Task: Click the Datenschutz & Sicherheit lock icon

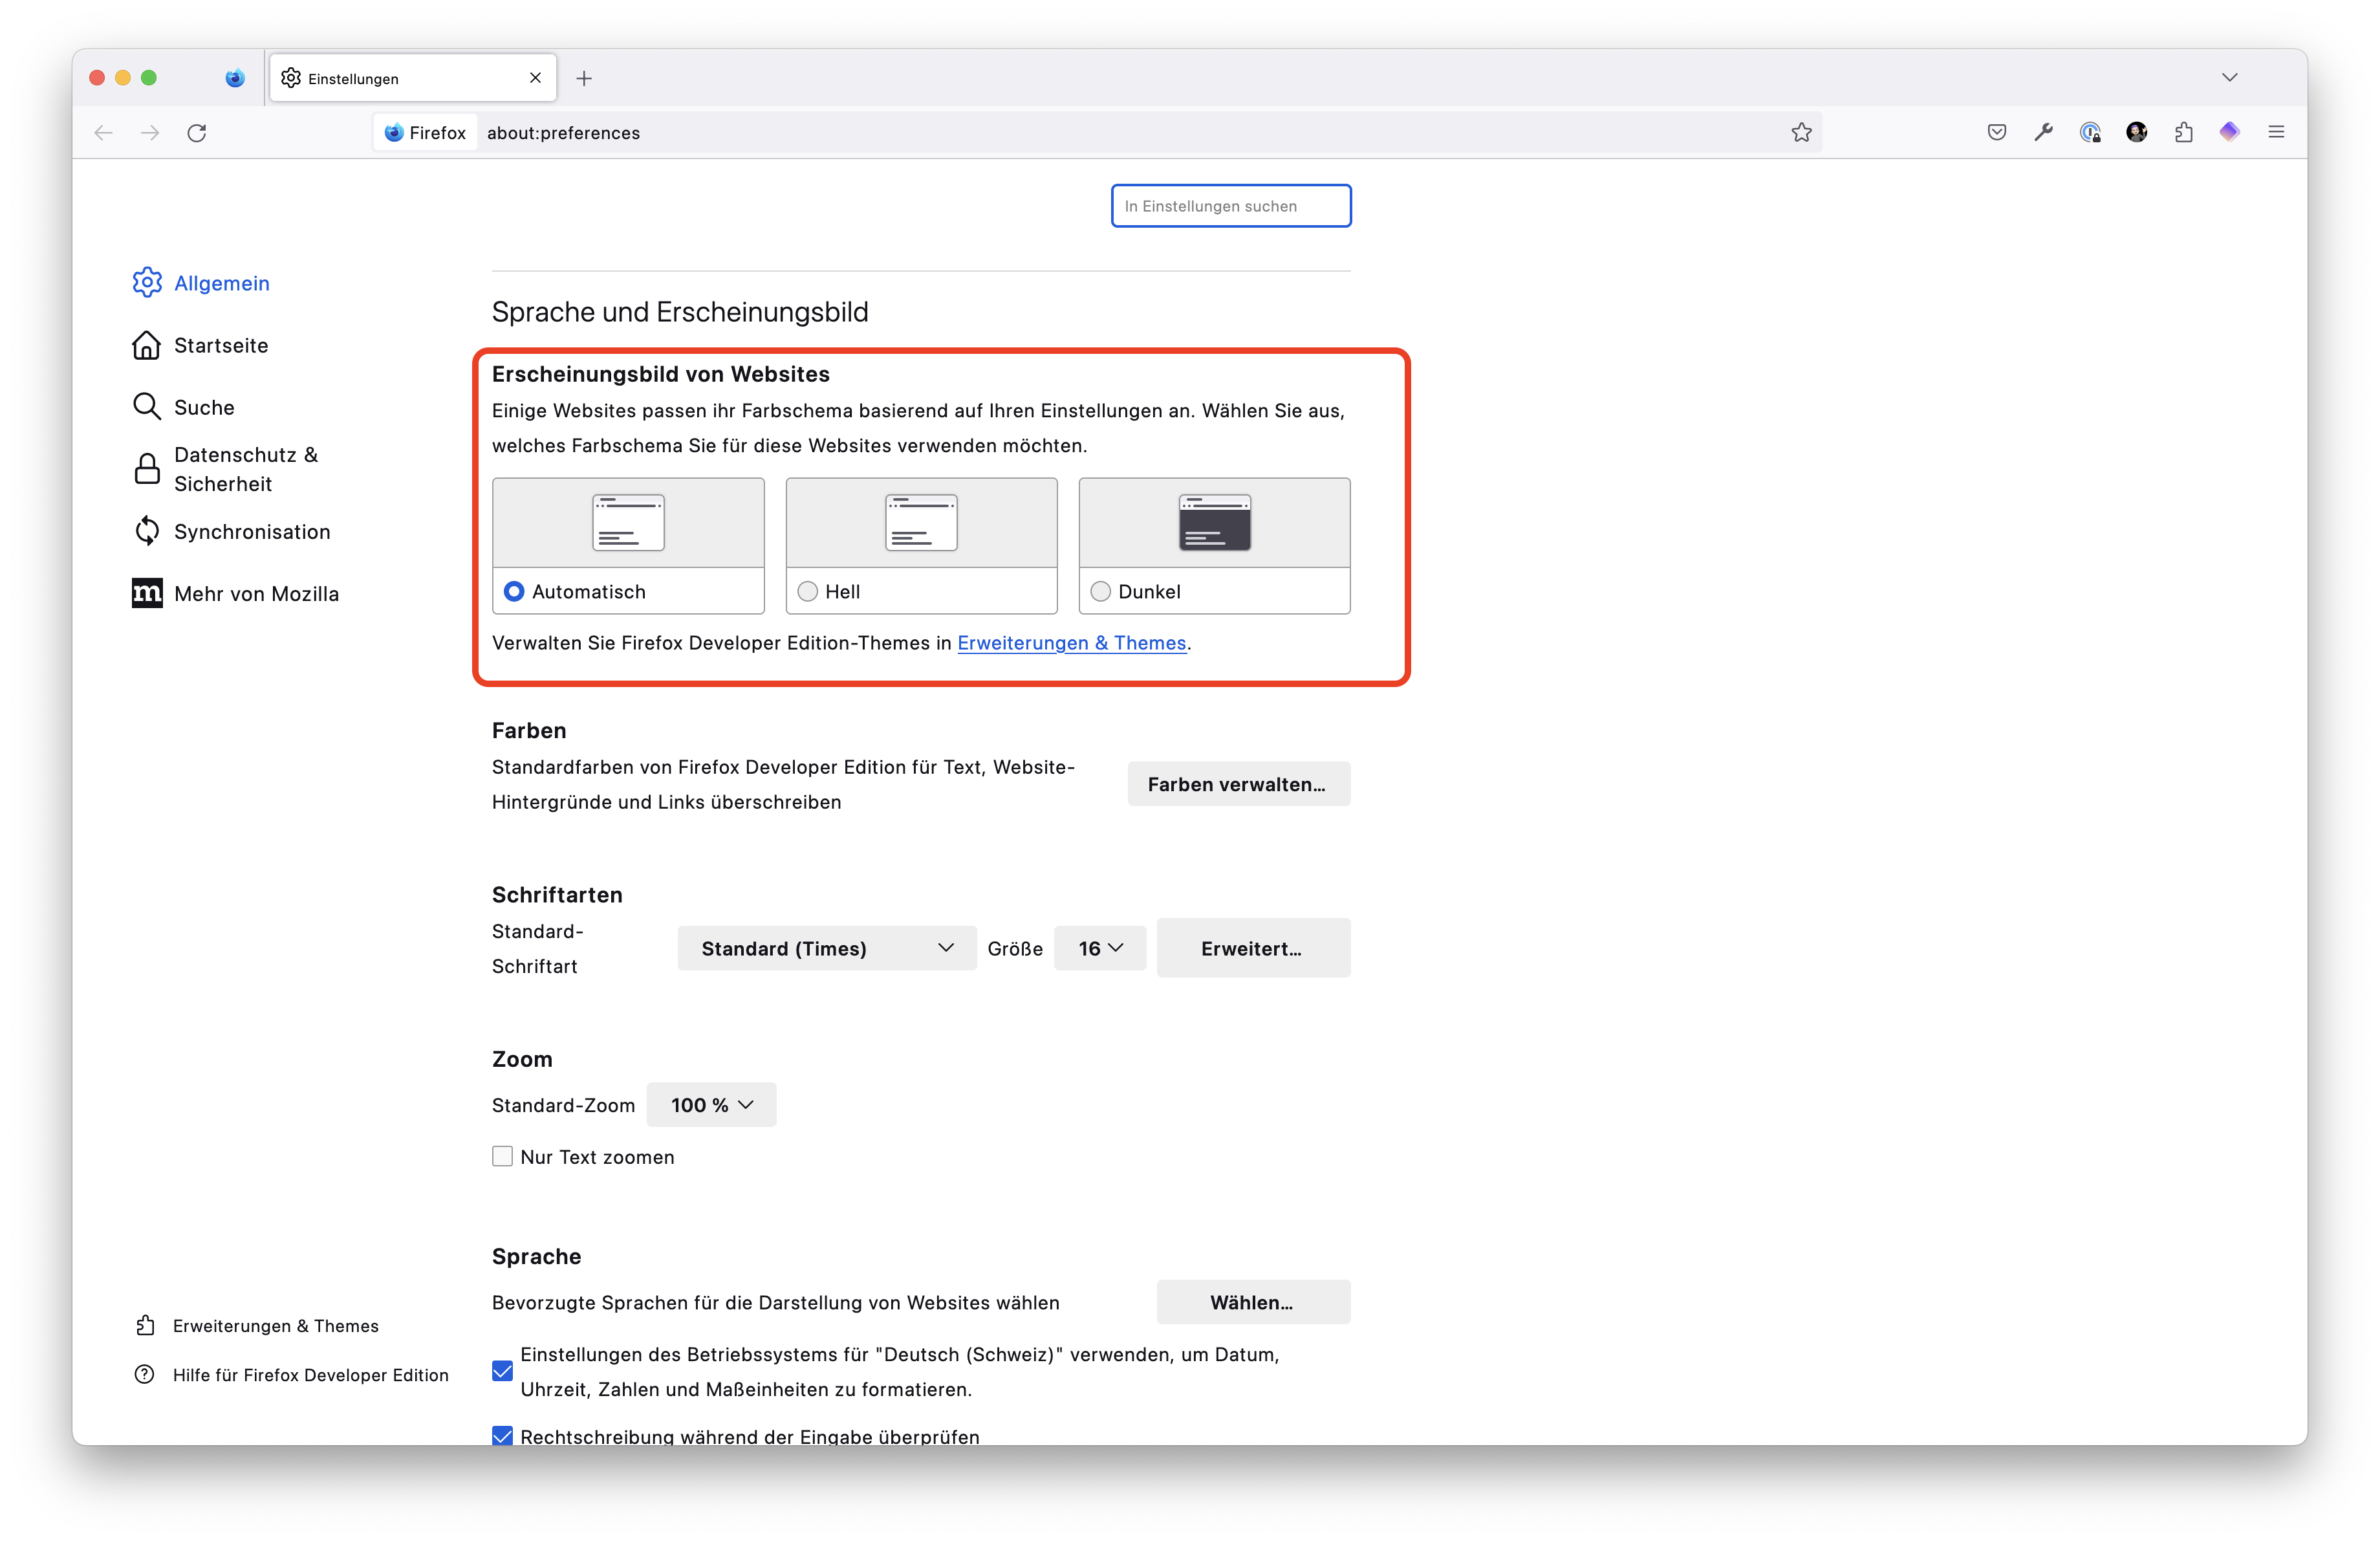Action: pos(146,467)
